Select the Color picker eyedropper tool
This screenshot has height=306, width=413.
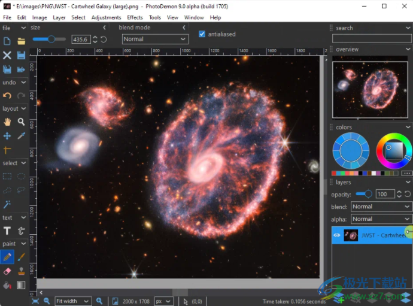[x=21, y=136]
